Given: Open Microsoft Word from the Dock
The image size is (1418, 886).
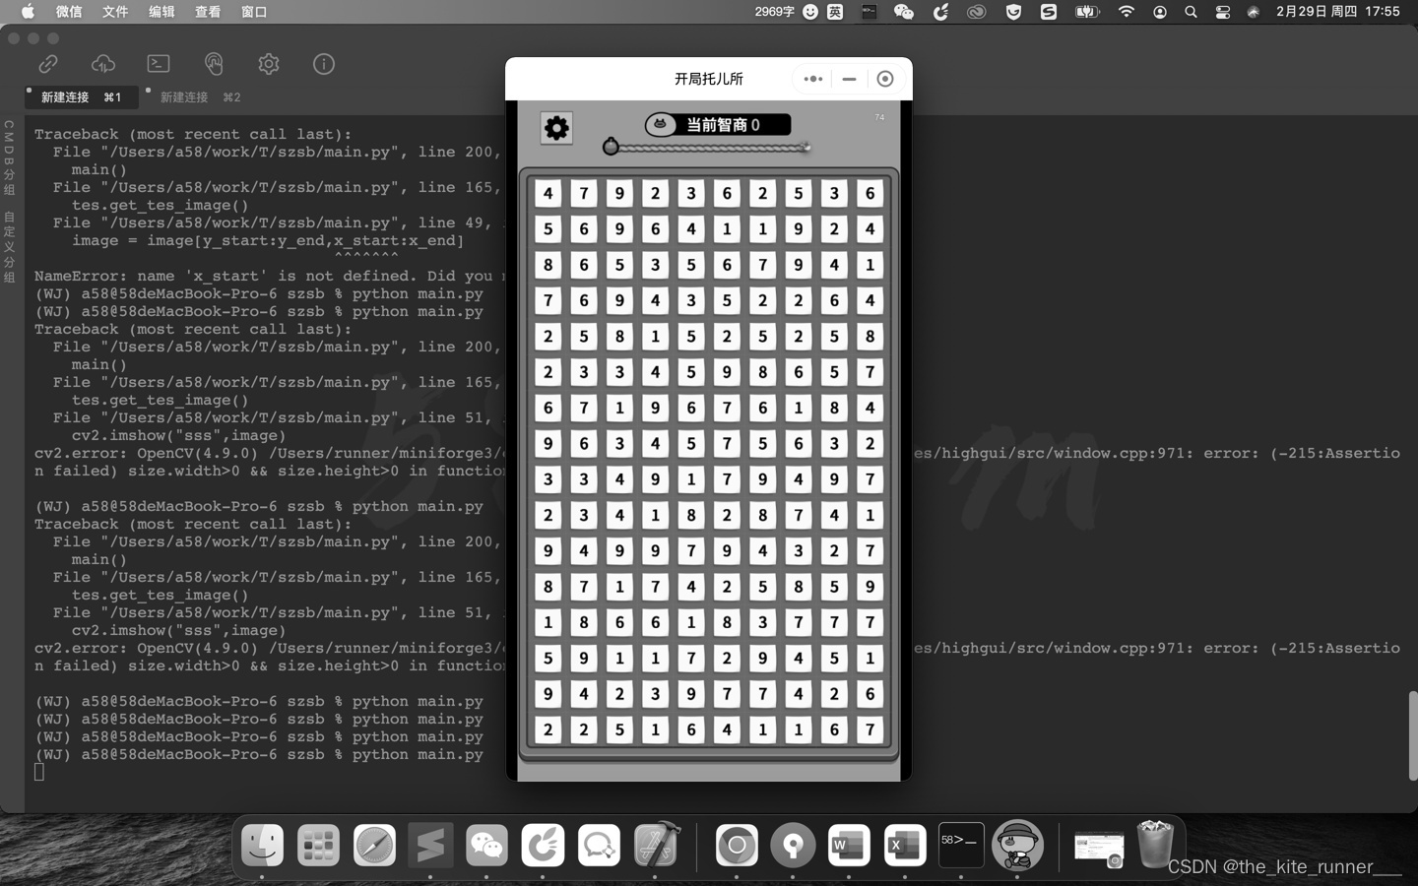Looking at the screenshot, I should coord(848,845).
